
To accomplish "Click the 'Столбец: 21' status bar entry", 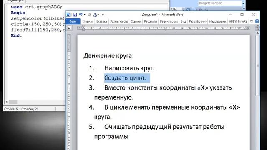I will point(30,109).
